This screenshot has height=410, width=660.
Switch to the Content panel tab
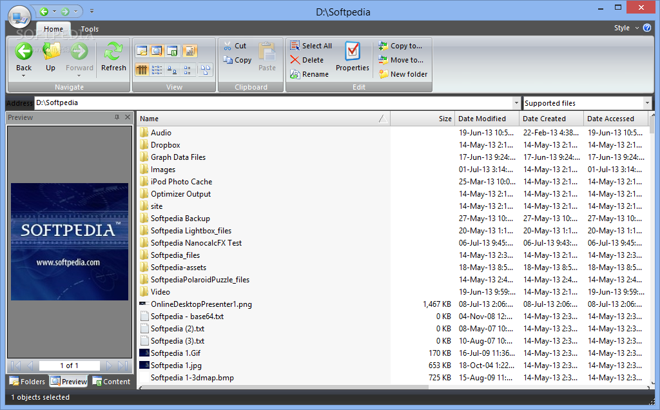[x=112, y=382]
